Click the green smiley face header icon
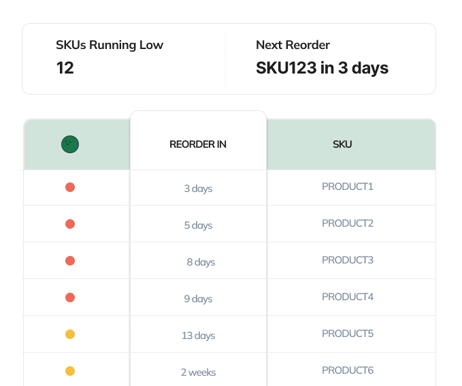 click(70, 144)
